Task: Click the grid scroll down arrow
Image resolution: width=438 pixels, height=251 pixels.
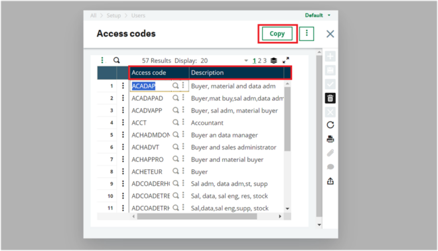Action: [287, 209]
